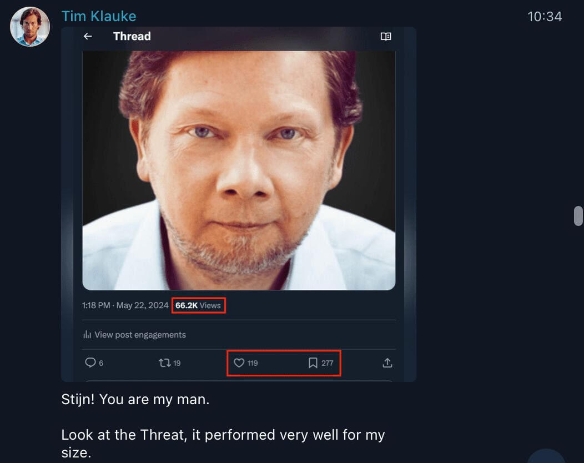Click the Tim Klauke sender name

[x=98, y=17]
